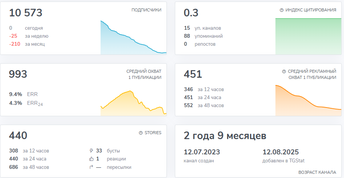This screenshot has width=344, height=178.
Task: Click the 12.07.2023 channel creation date
Action: [x=202, y=152]
